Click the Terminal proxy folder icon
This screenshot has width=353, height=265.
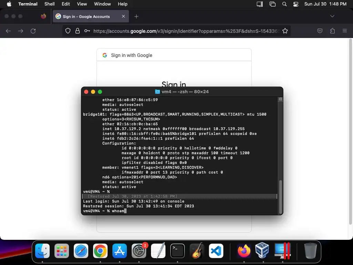click(157, 92)
